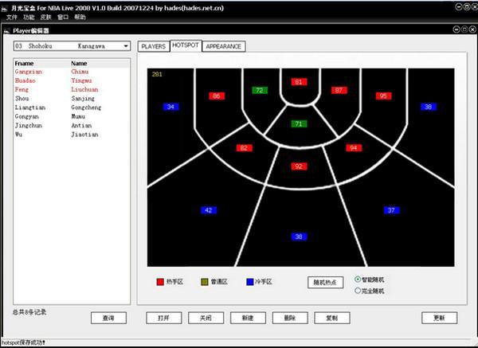Click the 新建 button

click(x=248, y=318)
